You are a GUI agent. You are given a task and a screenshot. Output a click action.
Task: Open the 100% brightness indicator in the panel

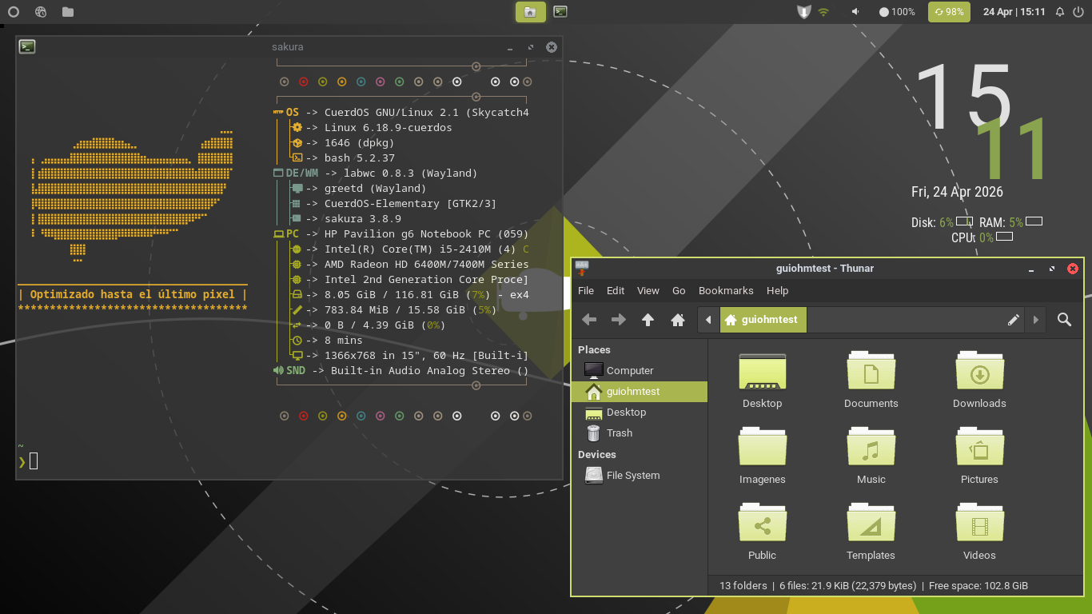897,12
